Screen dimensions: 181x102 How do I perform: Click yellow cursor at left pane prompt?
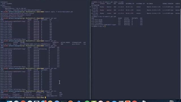coord(45,97)
